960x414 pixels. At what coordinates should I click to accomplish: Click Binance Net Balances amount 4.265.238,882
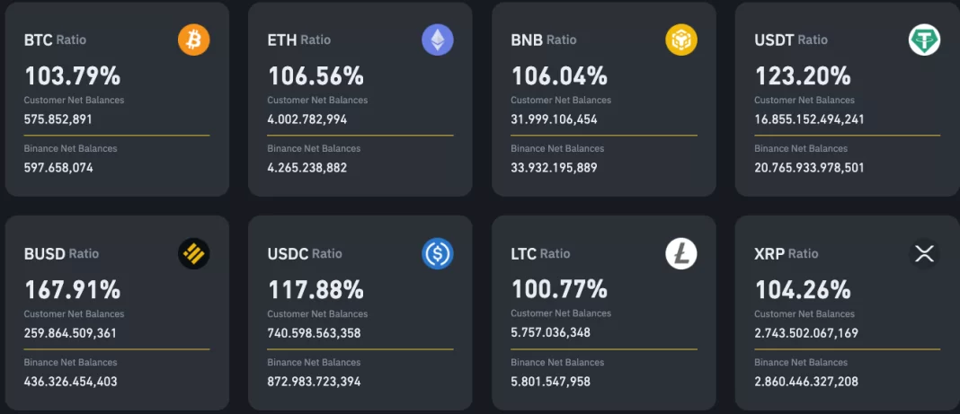click(307, 167)
